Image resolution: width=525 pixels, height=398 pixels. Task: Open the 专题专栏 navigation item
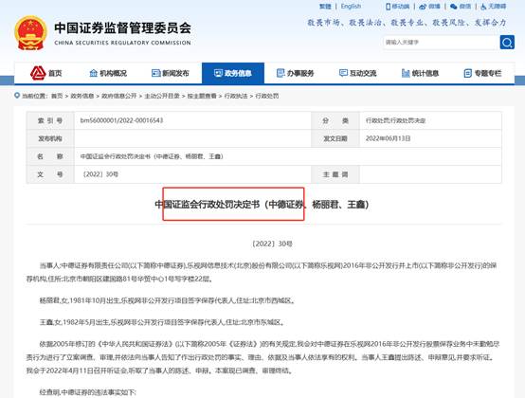[x=482, y=73]
